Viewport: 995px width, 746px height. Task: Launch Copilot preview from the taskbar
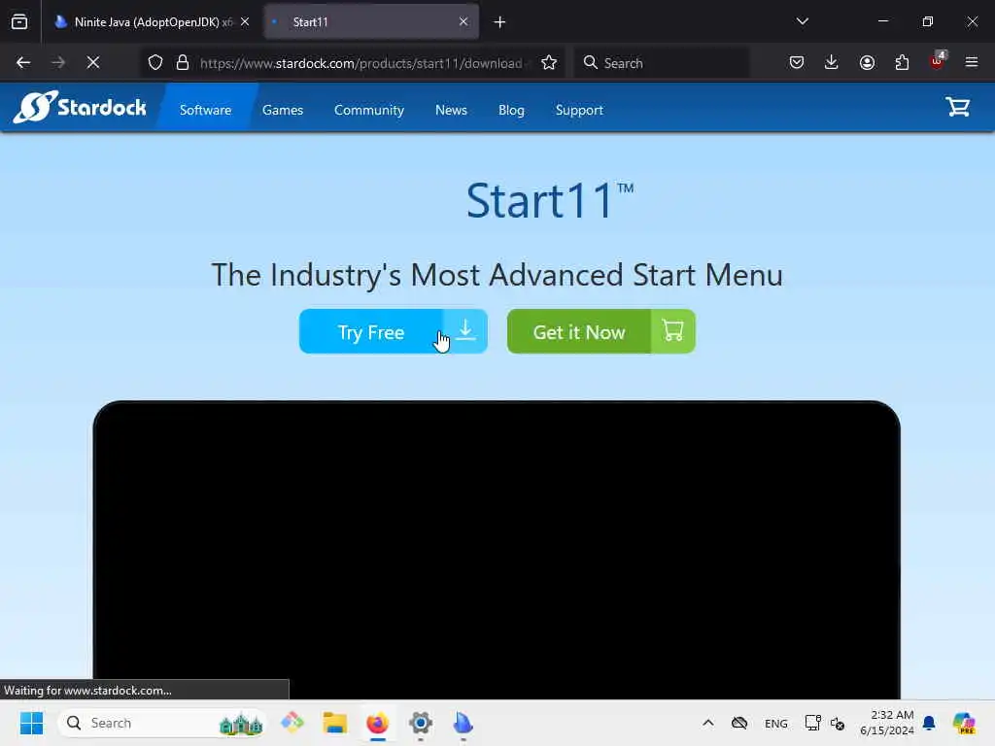tap(964, 723)
